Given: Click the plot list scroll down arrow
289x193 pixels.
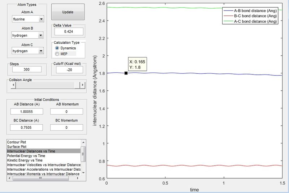Looking at the screenshot, I should pos(83,173).
